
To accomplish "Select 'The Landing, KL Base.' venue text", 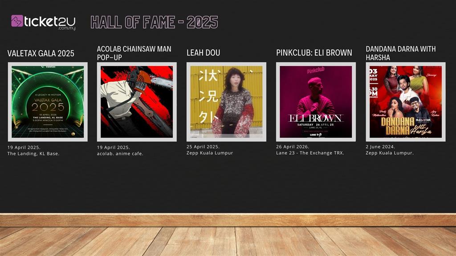I will coord(33,154).
